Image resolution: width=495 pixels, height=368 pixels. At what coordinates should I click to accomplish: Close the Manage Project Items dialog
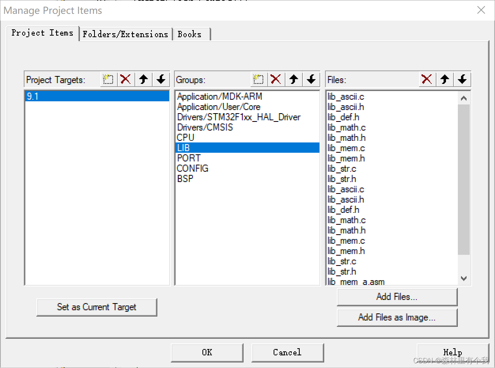(481, 10)
